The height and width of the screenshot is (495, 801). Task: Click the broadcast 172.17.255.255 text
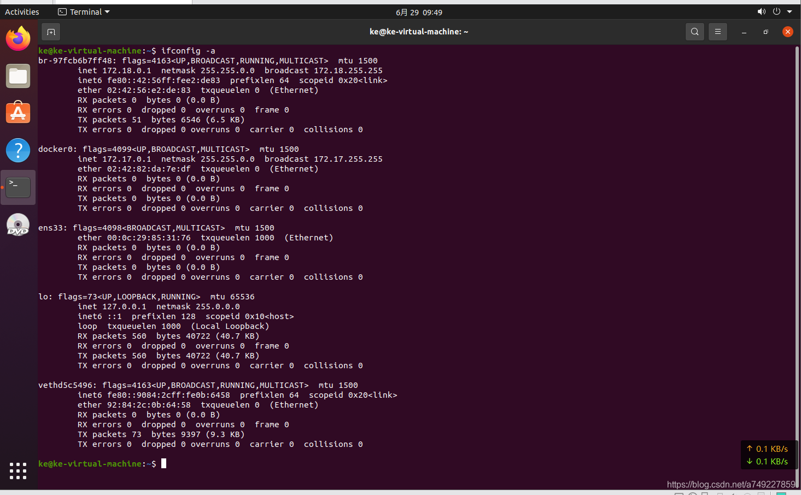coord(324,159)
